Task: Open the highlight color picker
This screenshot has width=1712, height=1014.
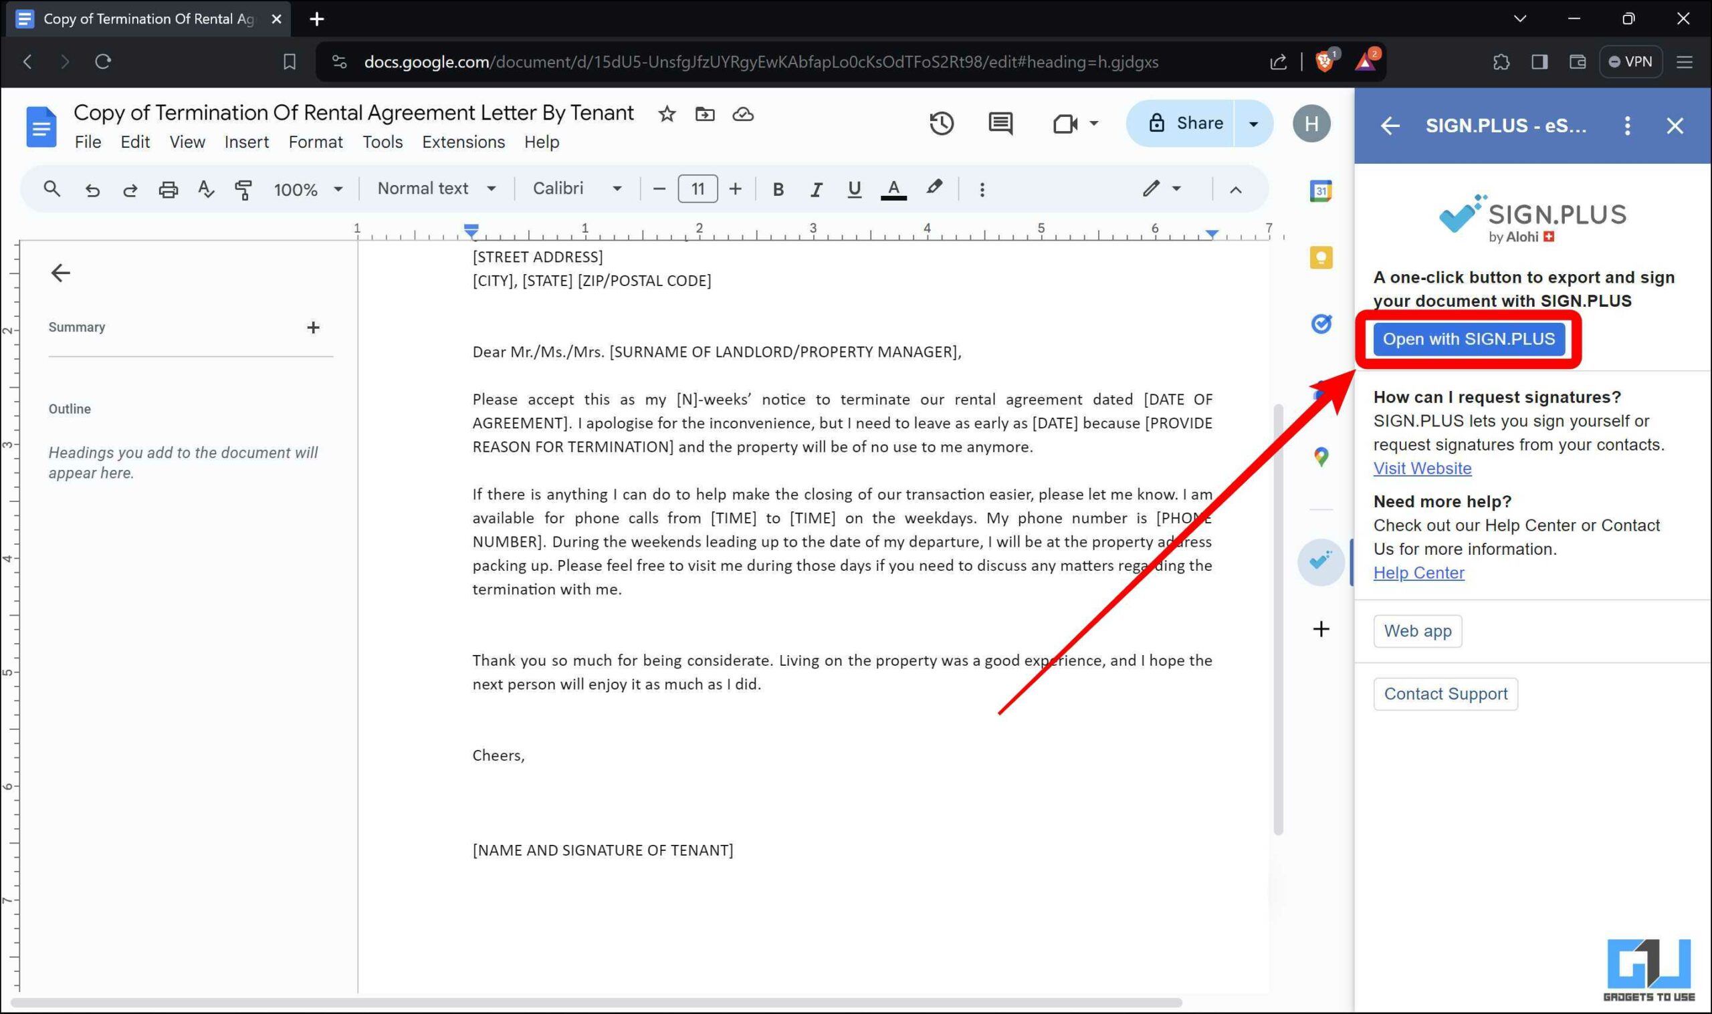Action: [x=934, y=188]
